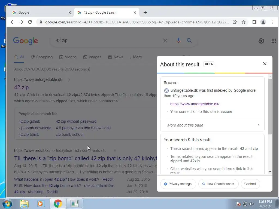279x209 pixels.
Task: Open Action Center flag icon
Action: (x=238, y=204)
